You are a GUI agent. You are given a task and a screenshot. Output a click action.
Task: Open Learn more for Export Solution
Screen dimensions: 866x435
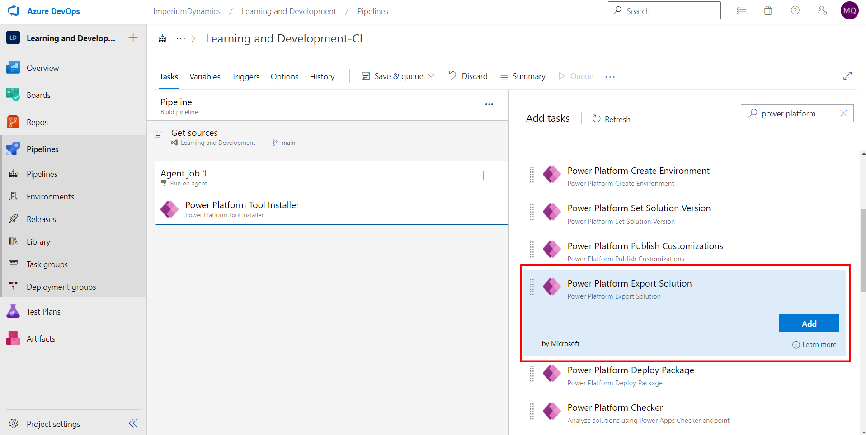tap(819, 344)
